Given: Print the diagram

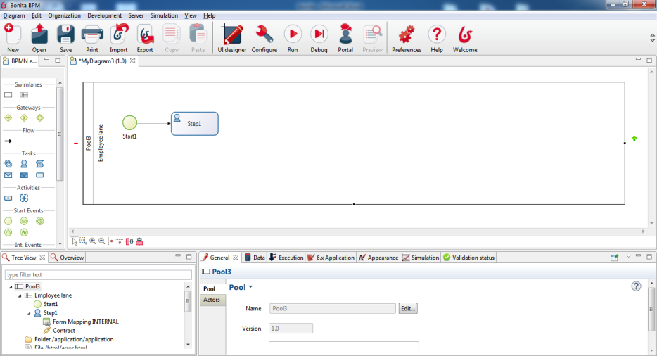Looking at the screenshot, I should tap(92, 38).
